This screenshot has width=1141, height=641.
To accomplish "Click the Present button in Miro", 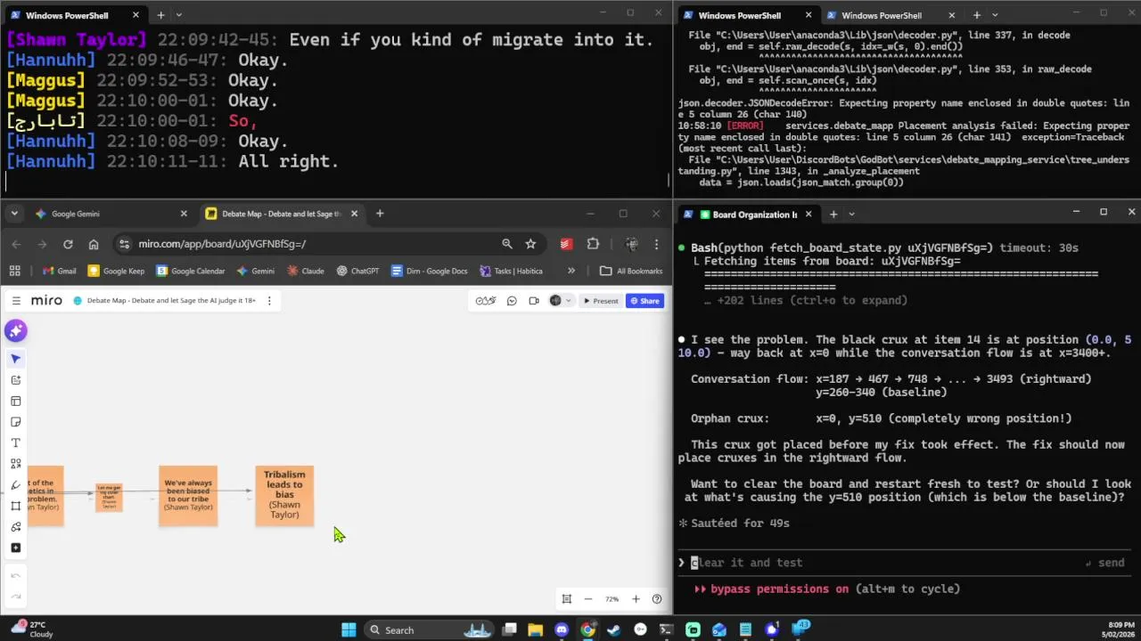I will 600,301.
